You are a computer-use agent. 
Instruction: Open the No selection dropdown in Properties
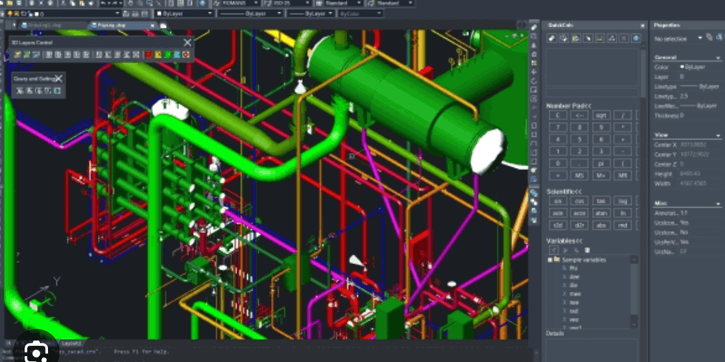(x=700, y=39)
